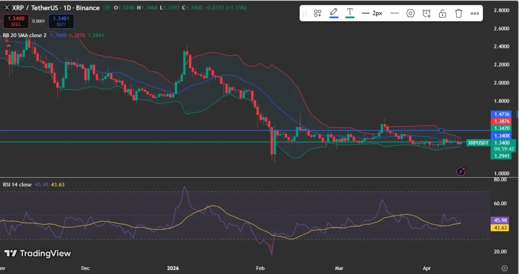Select the BB 20 SMA close 2 indicator legend

click(x=24, y=35)
